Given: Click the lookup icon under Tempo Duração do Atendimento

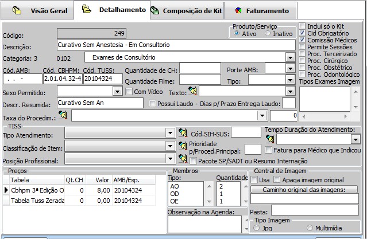Looking at the screenshot, I should coord(270,139).
